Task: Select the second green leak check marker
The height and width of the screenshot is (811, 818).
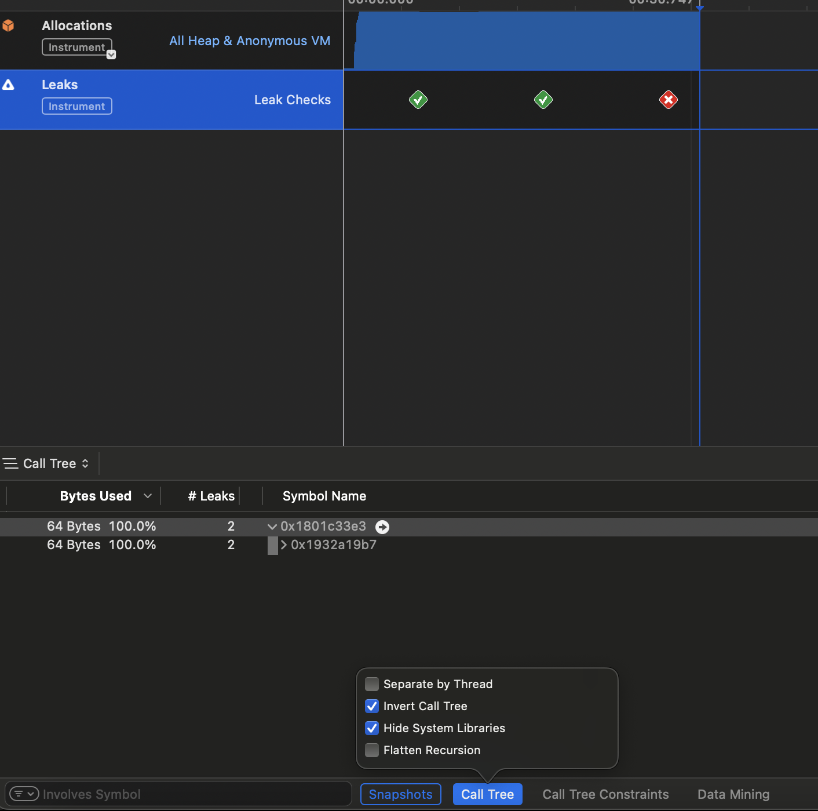Action: click(x=543, y=100)
